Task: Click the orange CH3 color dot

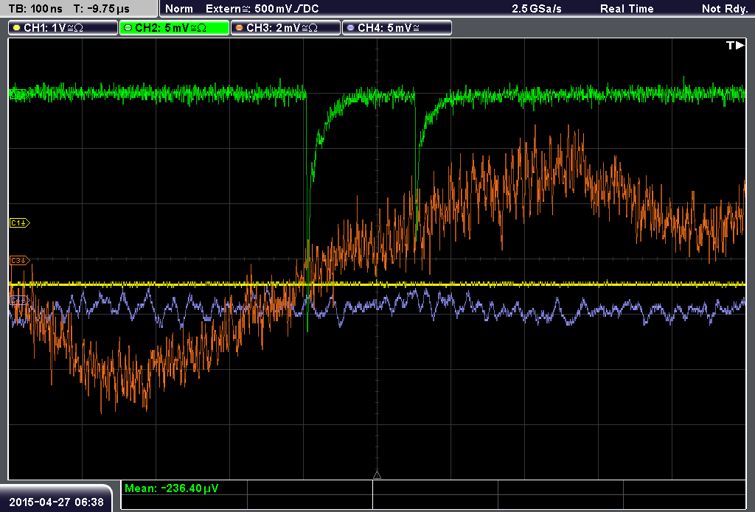Action: [x=240, y=28]
